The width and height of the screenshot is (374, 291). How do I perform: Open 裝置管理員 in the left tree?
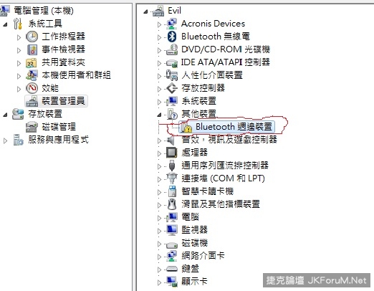pyautogui.click(x=57, y=101)
